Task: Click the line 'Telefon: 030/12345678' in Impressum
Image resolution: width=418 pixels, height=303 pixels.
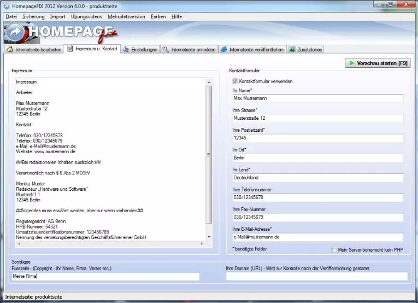Action: click(39, 136)
